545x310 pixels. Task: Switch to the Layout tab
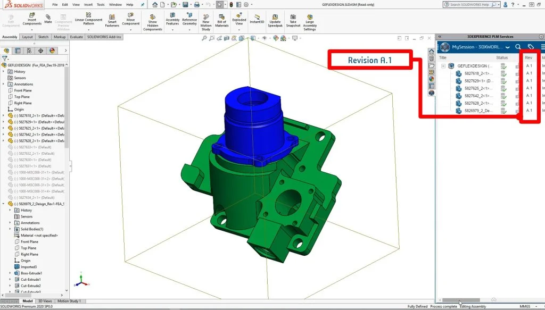point(27,37)
